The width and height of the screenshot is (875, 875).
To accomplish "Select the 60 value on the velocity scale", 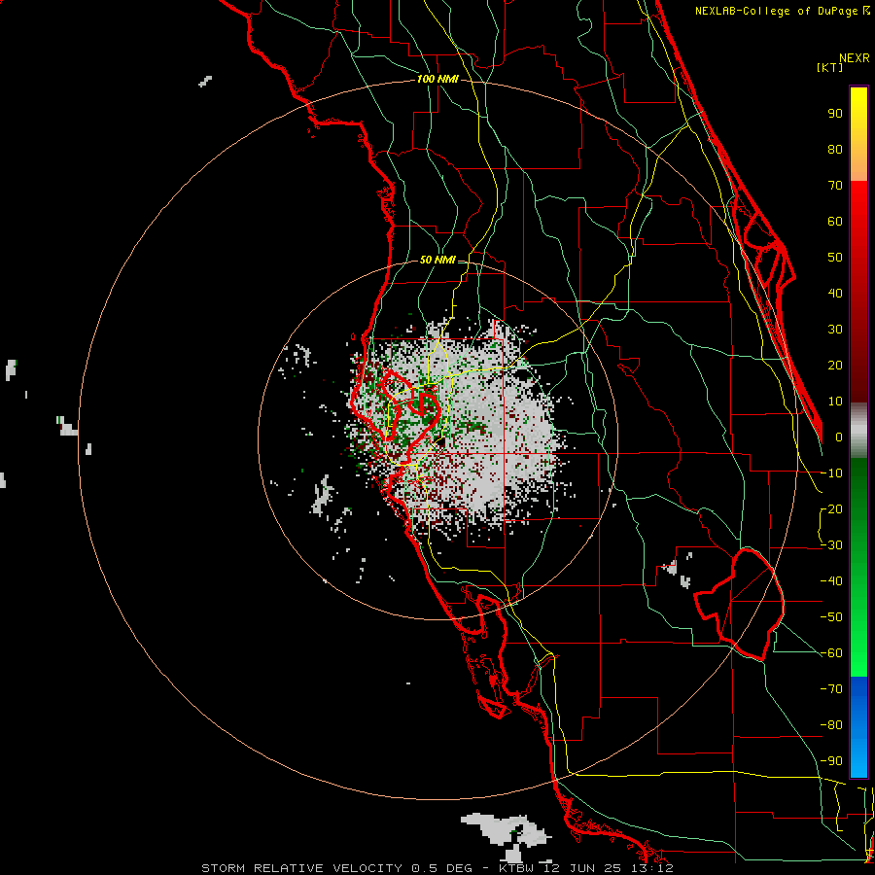I will (835, 222).
